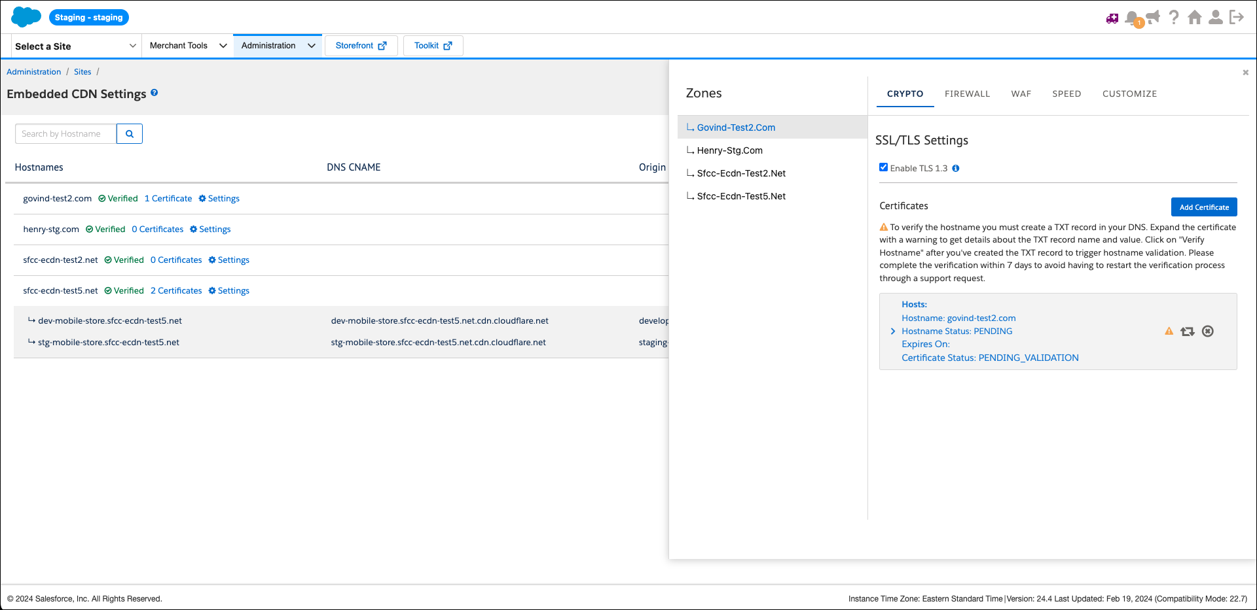Open the Select a Site dropdown

point(75,46)
